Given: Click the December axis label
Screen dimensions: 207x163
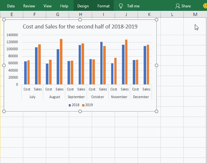Looking at the screenshot, I should [x=141, y=97].
